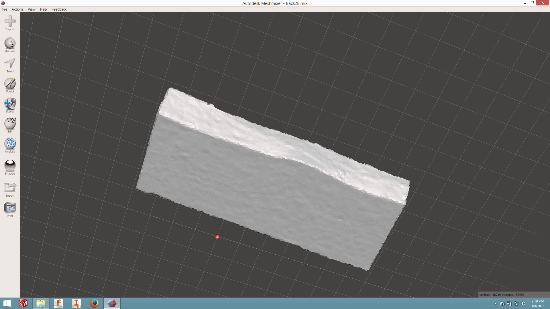Restore down the Meshmixer window

click(532, 3)
